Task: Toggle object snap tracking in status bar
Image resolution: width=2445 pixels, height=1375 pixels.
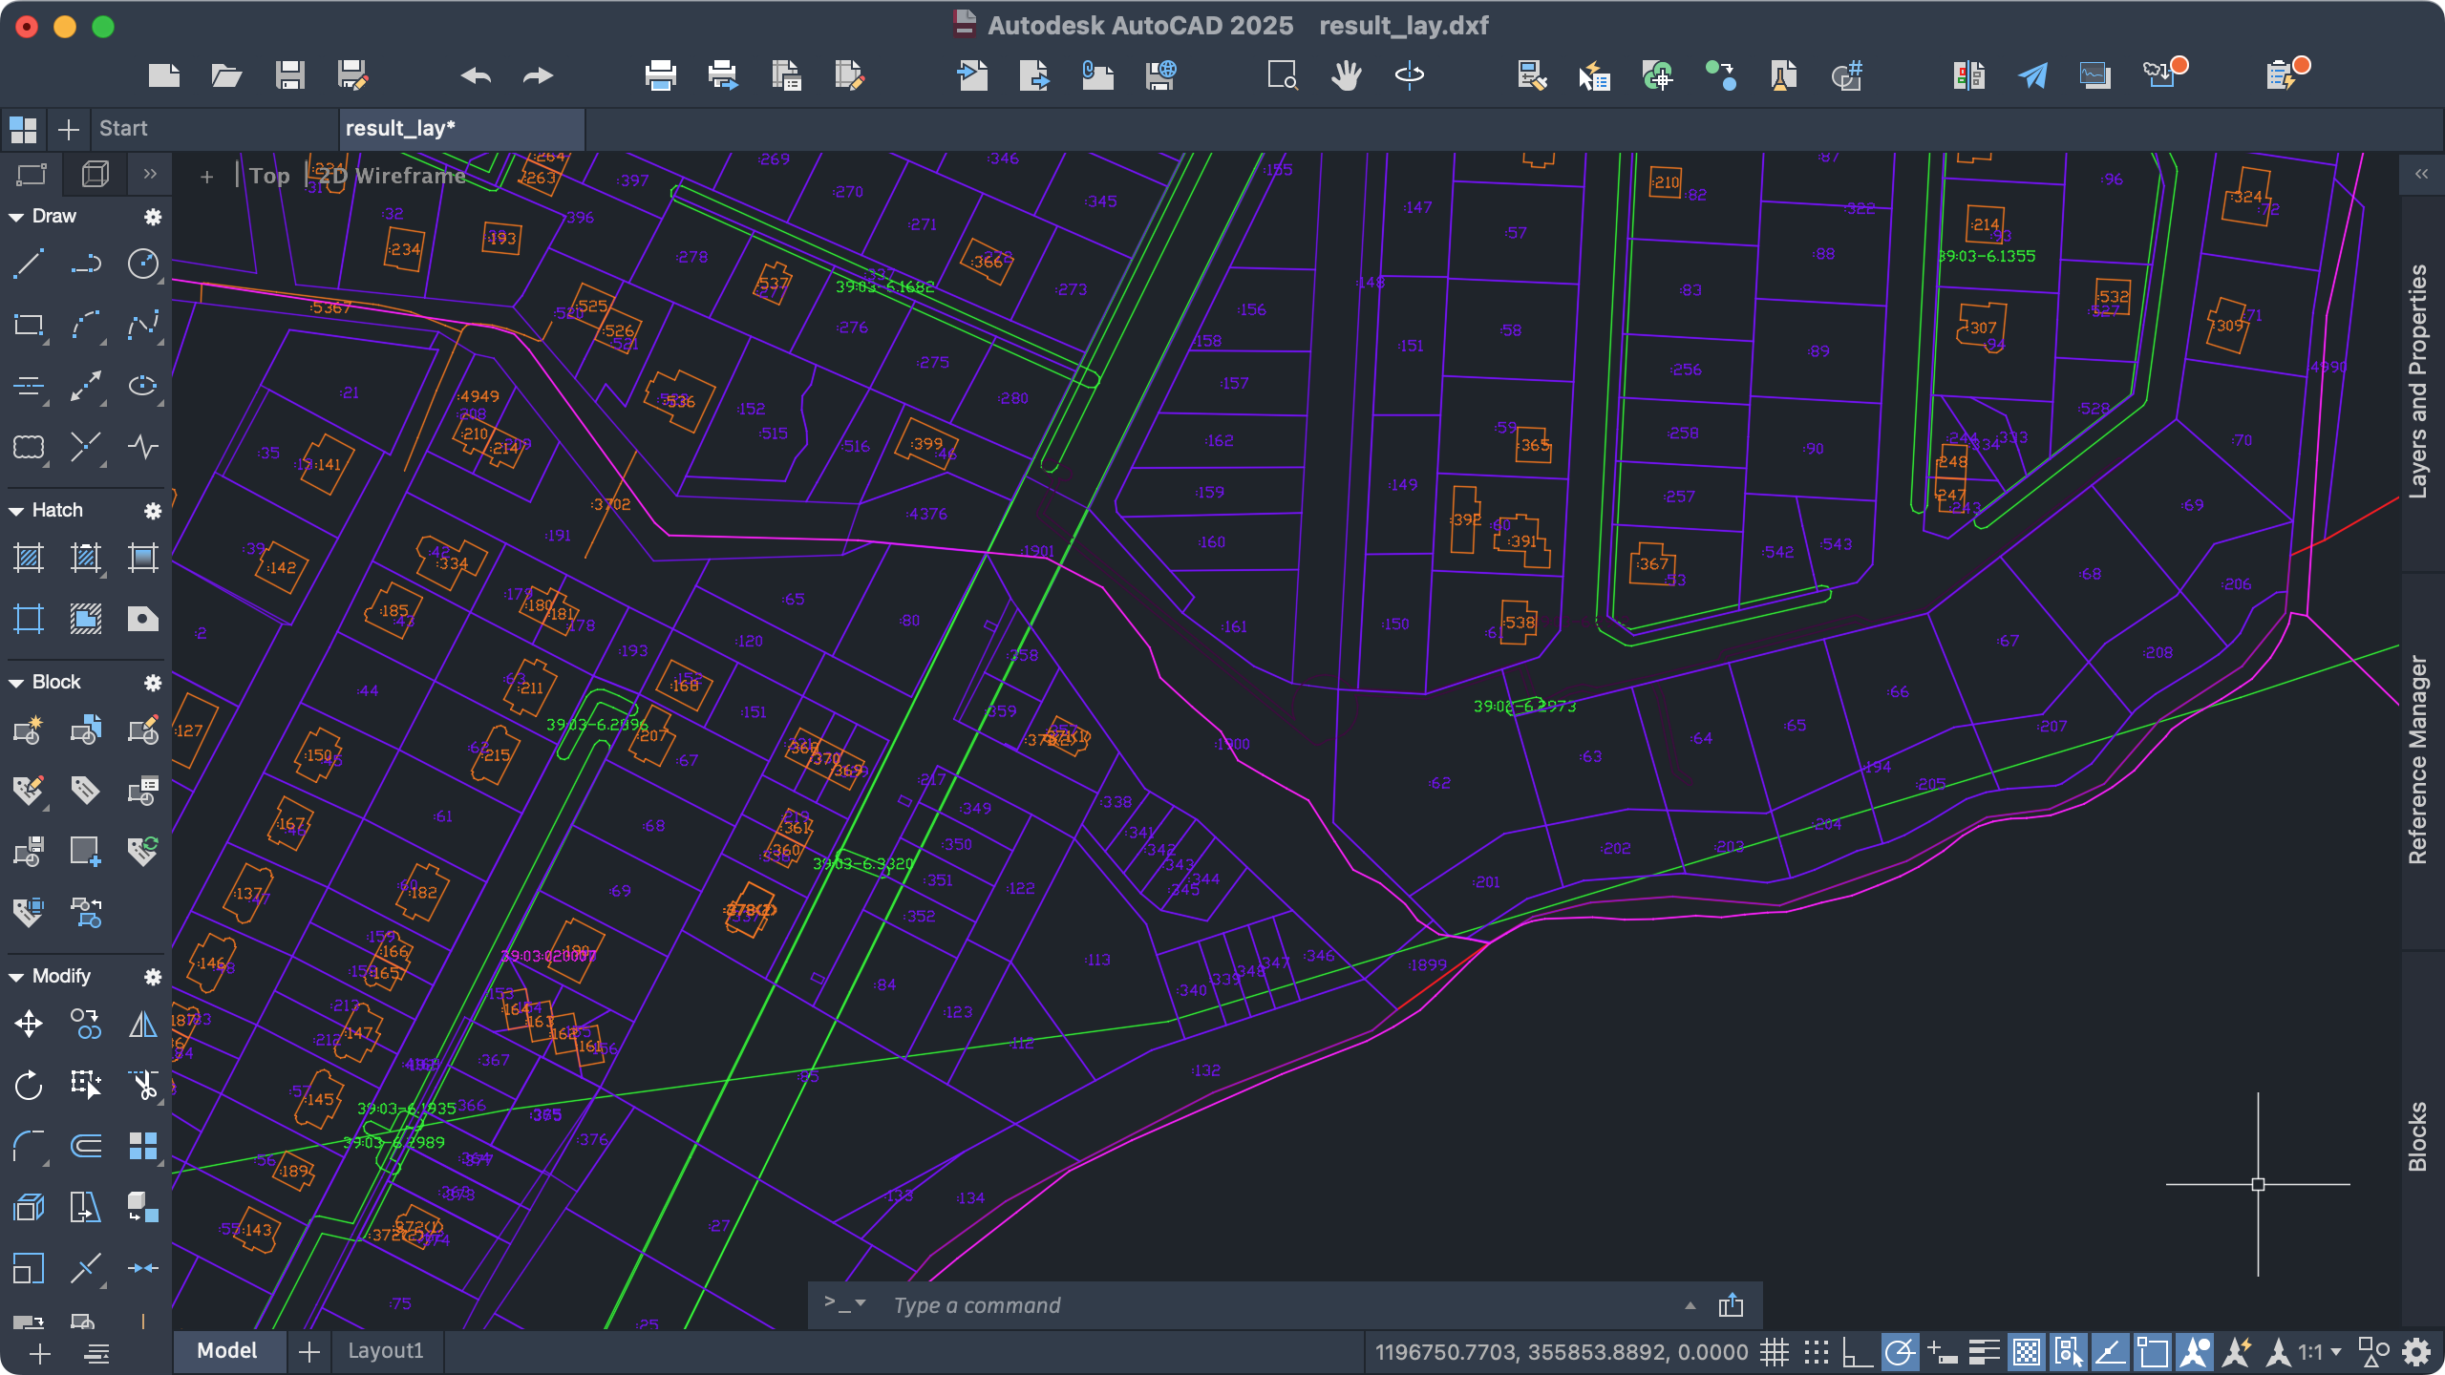Action: [x=2110, y=1352]
